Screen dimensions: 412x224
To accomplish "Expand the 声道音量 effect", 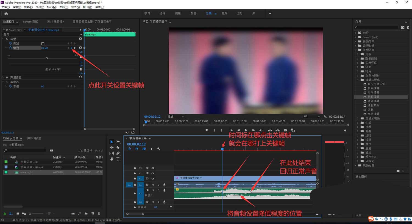I will pos(3,78).
